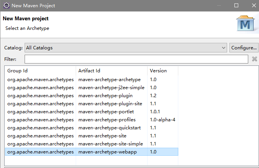The height and width of the screenshot is (168, 259).
Task: Select maven-archetype-quickstart artifact row
Action: coord(92,128)
